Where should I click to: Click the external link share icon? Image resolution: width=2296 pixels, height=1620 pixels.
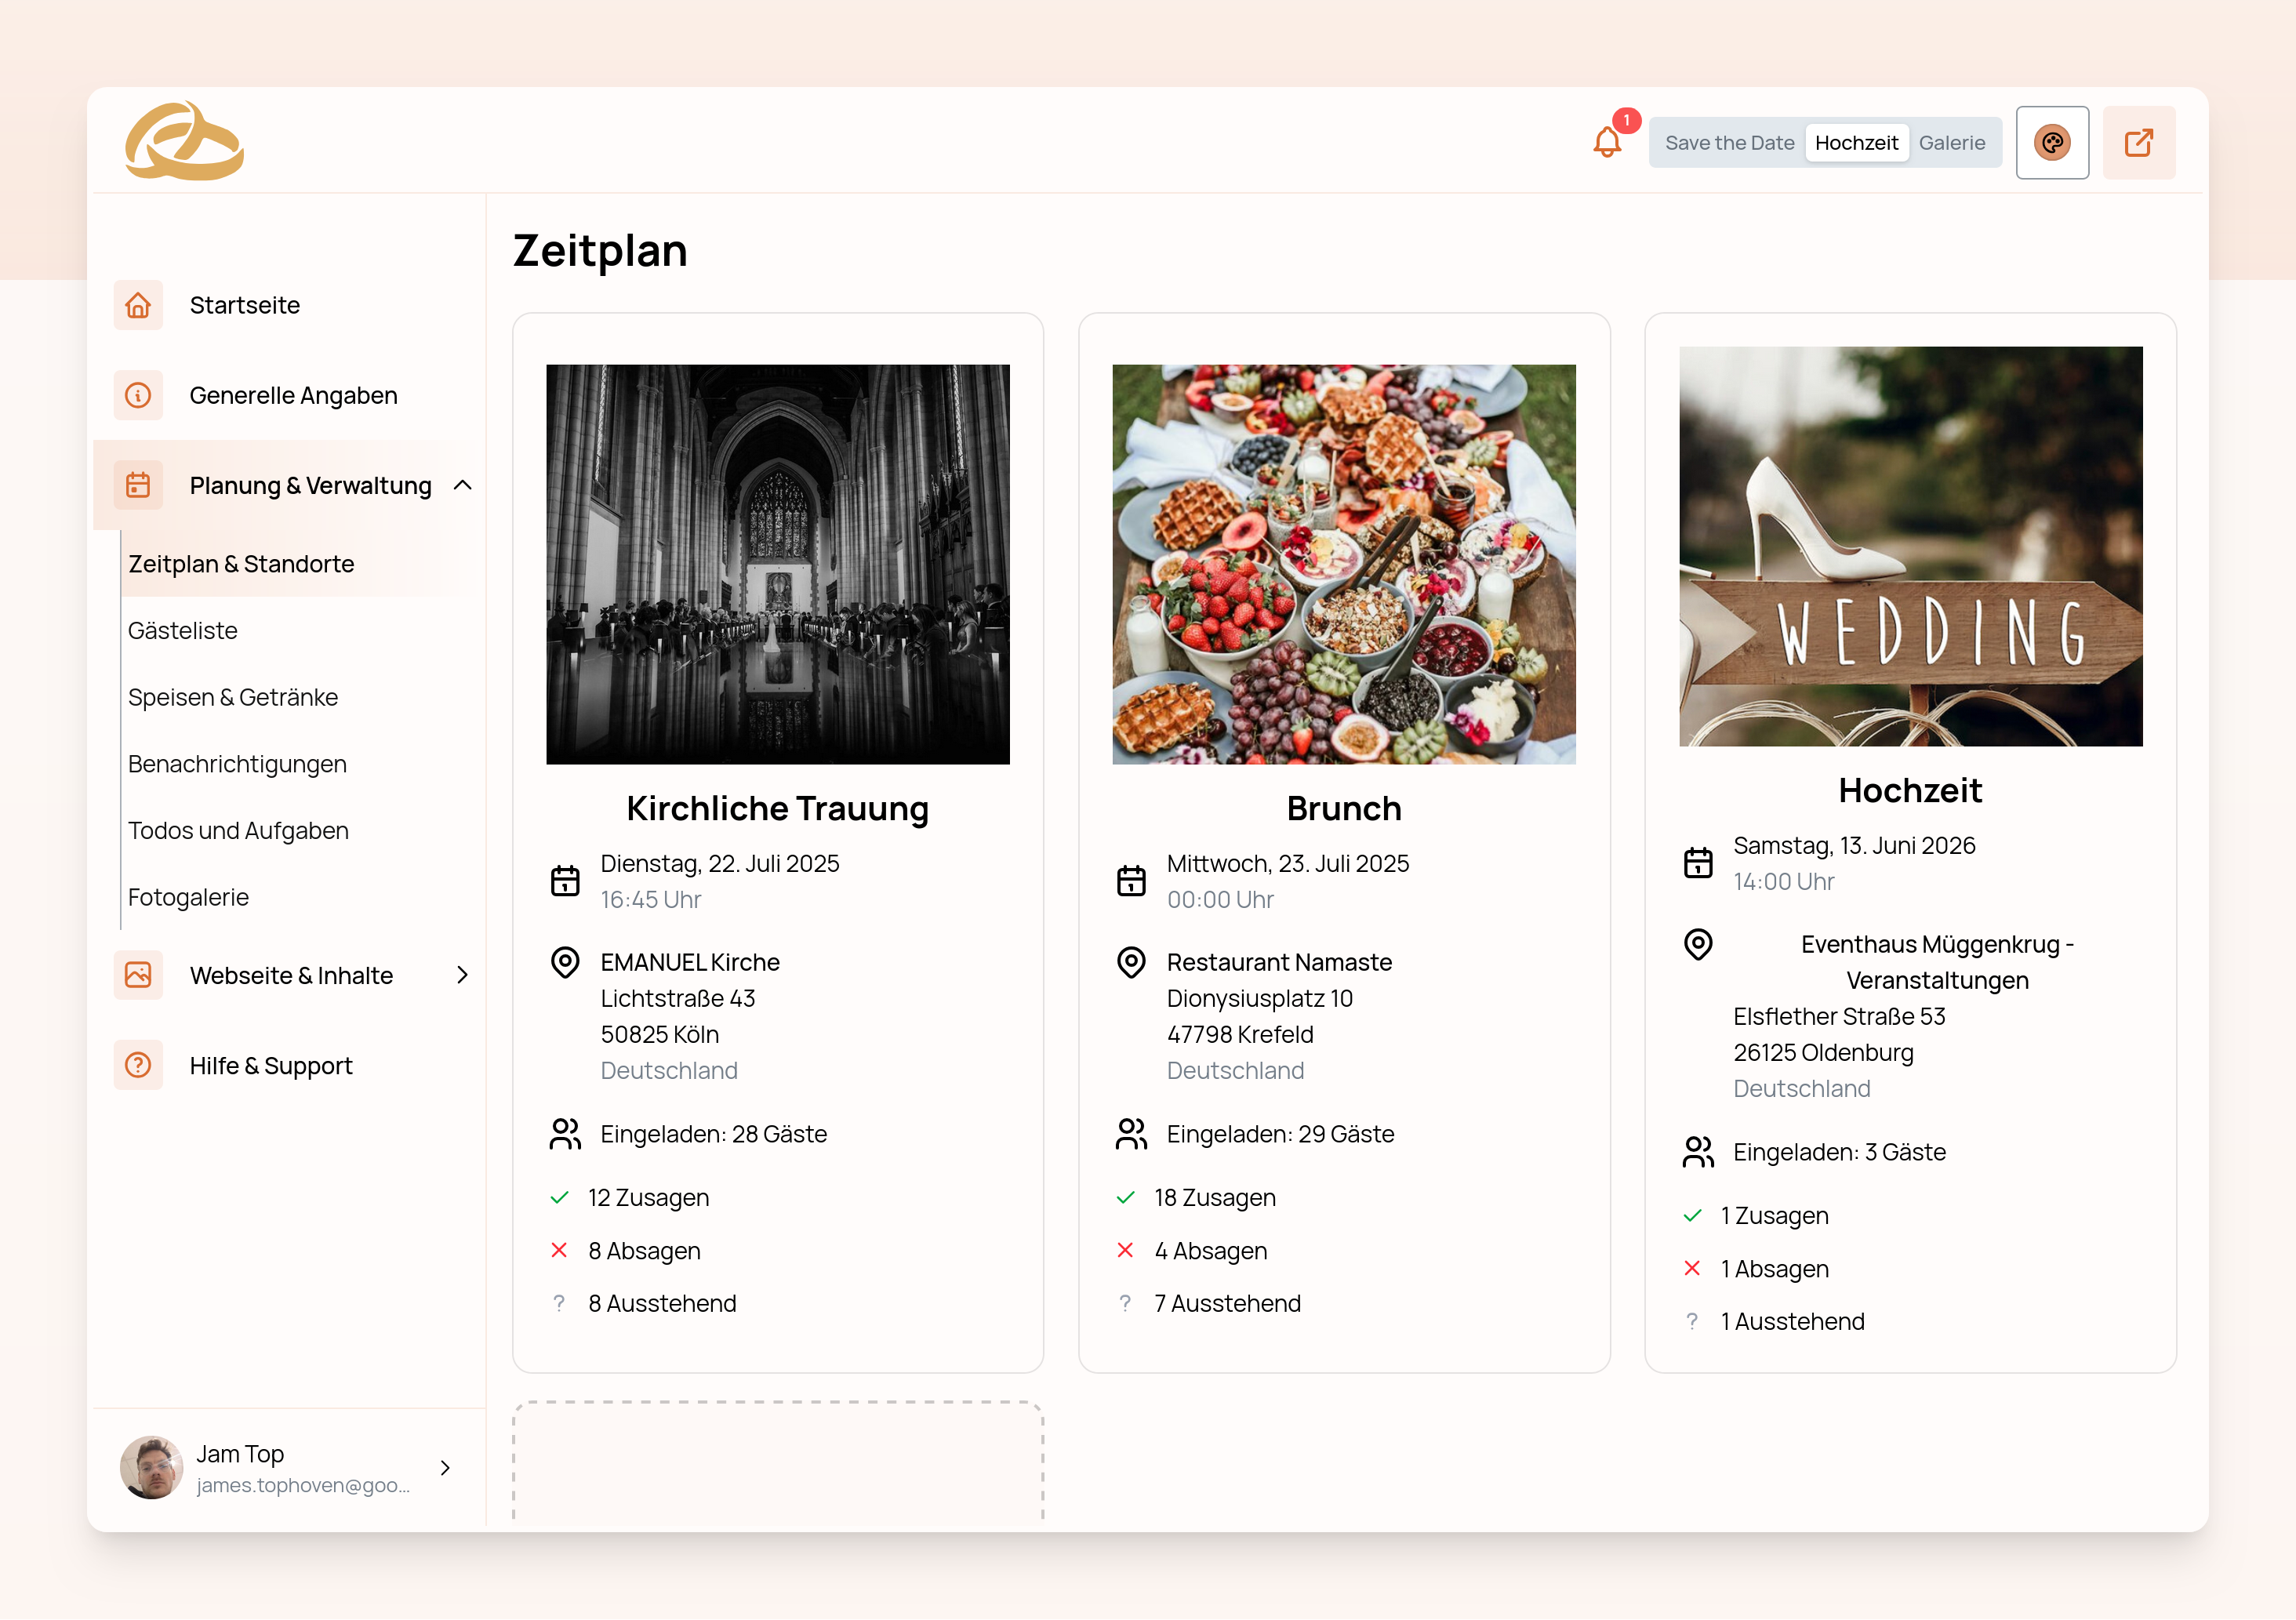(2140, 142)
